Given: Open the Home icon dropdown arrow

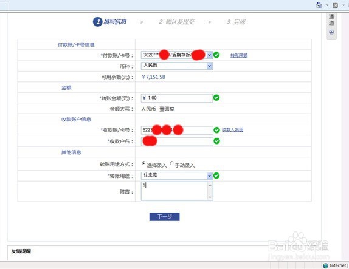Looking at the screenshot, I should [327, 5].
